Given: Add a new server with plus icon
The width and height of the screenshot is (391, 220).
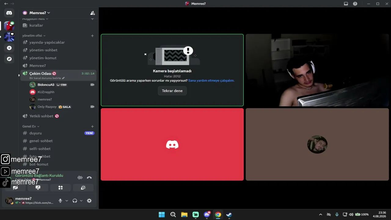Looking at the screenshot, I should click(9, 48).
